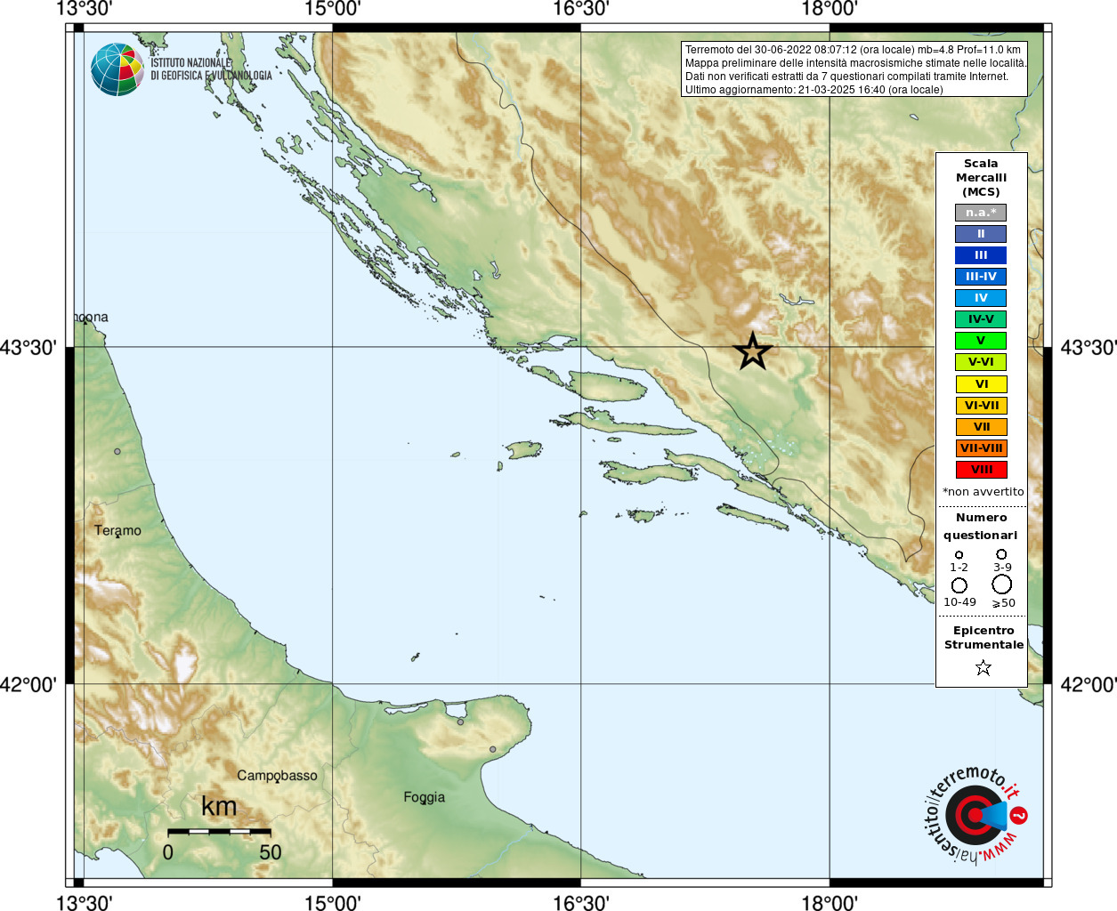Click the Epicentro Strumentale star in legend
Screen dimensions: 1117x911
pyautogui.click(x=983, y=667)
